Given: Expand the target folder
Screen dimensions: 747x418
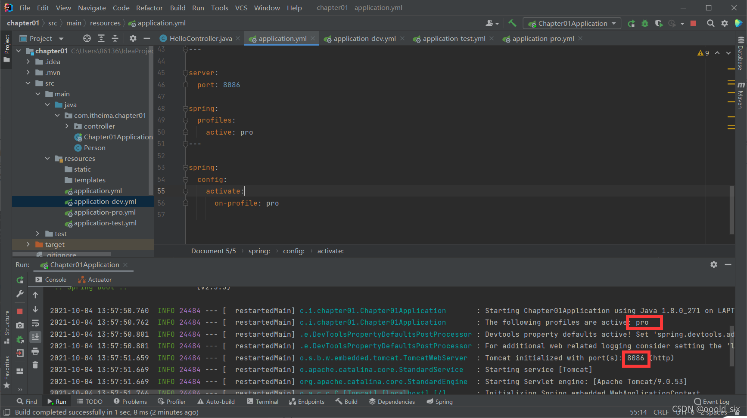Looking at the screenshot, I should click(x=28, y=244).
